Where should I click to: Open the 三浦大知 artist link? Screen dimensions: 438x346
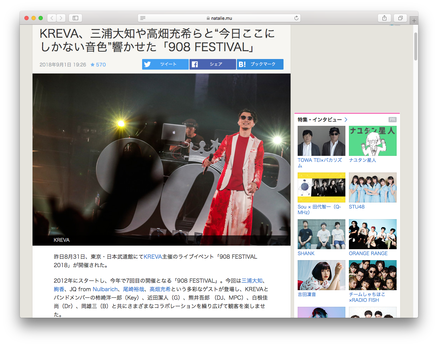tap(252, 281)
